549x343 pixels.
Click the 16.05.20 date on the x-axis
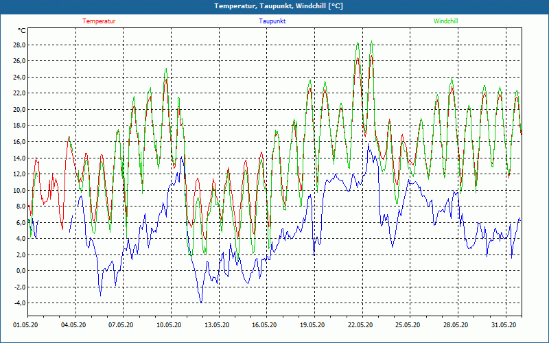[264, 325]
